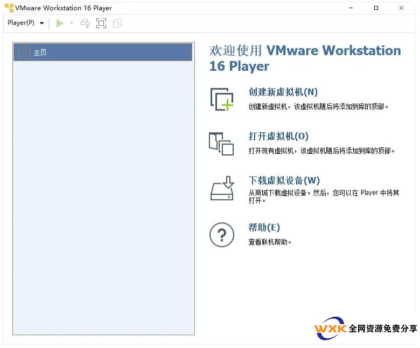This screenshot has height=348, width=420.
Task: Click the home house icon in library
Action: [x=24, y=52]
